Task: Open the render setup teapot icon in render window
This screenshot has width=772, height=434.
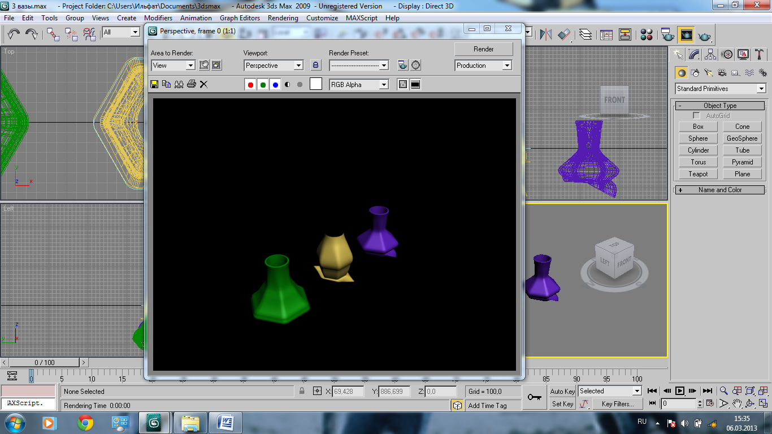Action: [402, 65]
